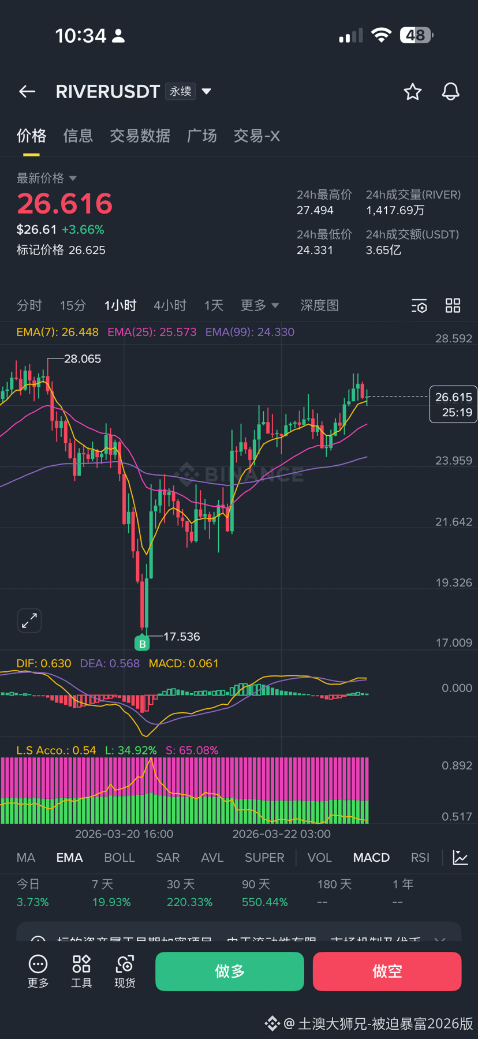The width and height of the screenshot is (478, 1039).
Task: Tap the status bar clock 10:34
Action: coord(81,36)
